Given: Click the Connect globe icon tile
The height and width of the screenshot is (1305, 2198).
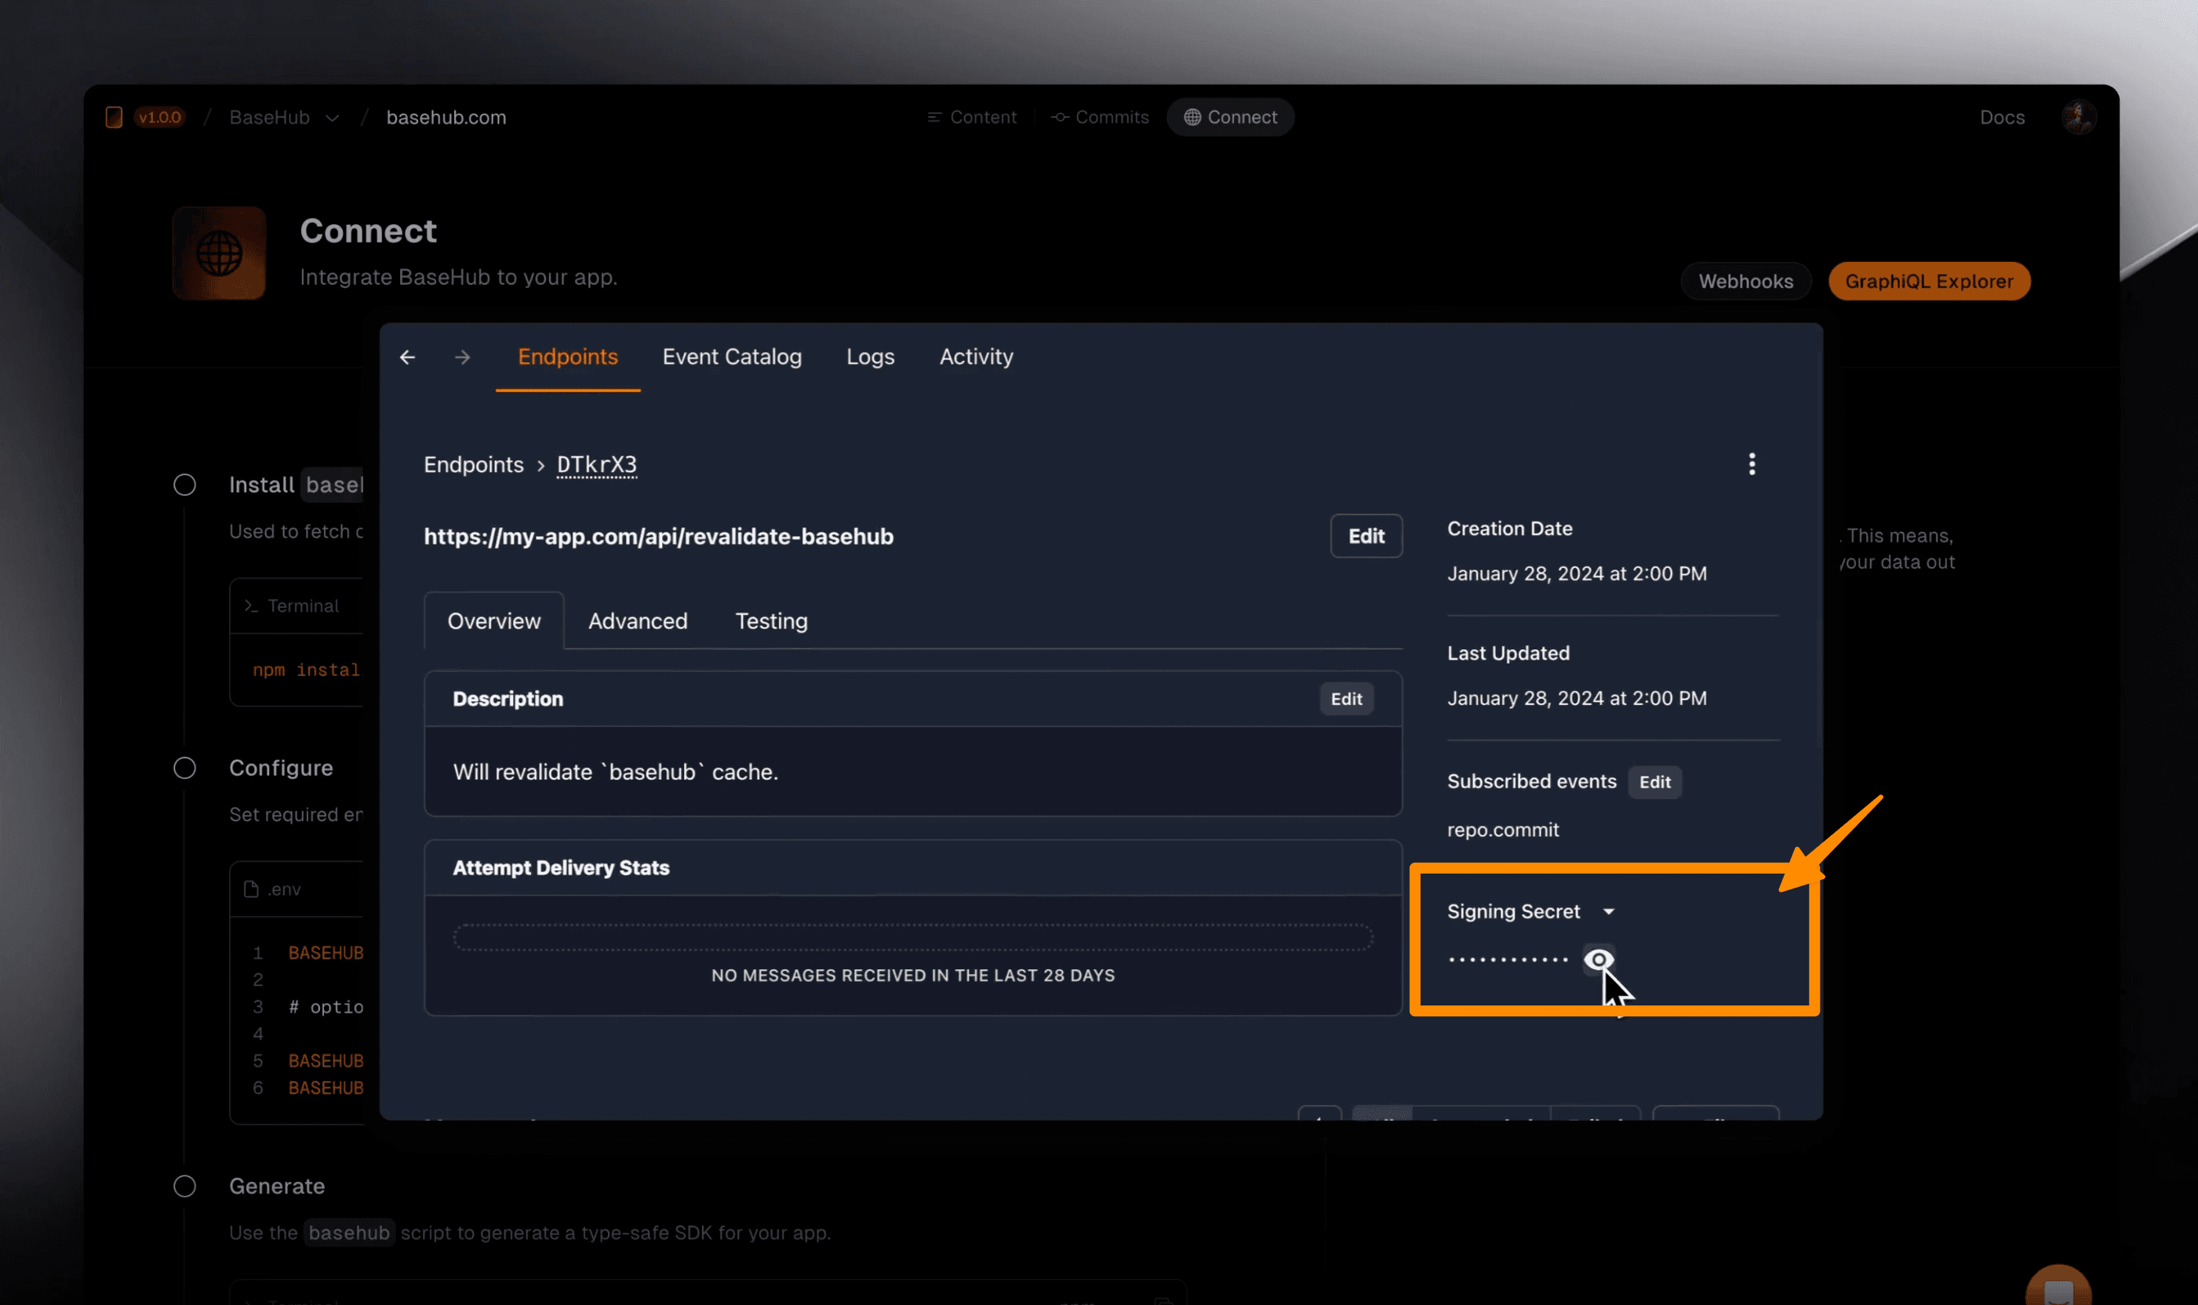Looking at the screenshot, I should (219, 254).
